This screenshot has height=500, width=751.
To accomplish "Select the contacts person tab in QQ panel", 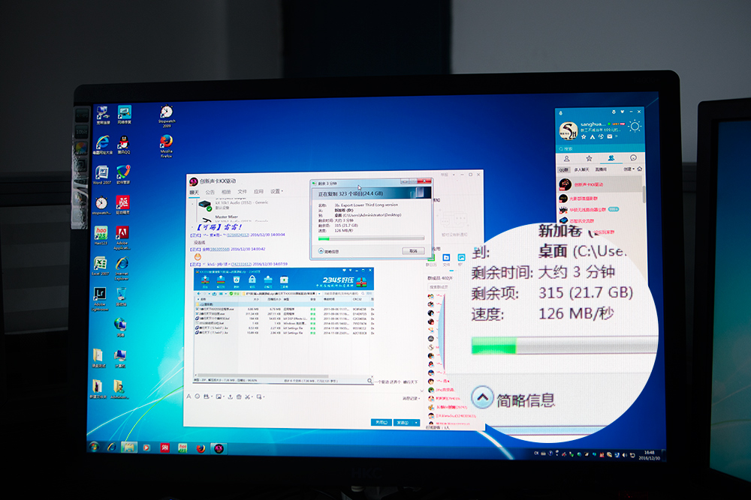I will [x=566, y=158].
